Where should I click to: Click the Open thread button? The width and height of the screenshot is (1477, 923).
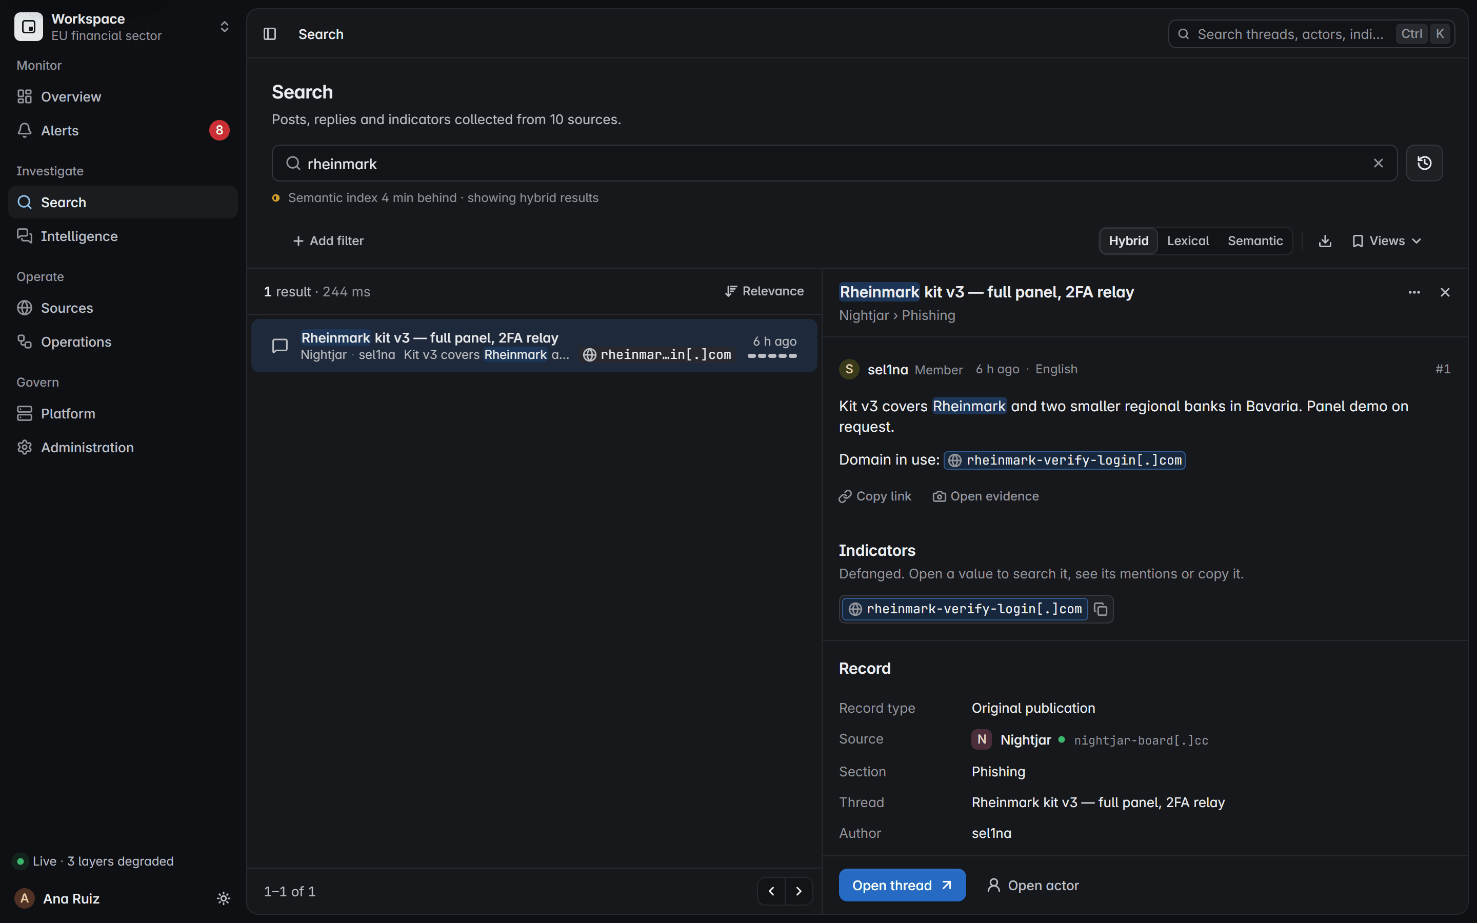point(902,885)
